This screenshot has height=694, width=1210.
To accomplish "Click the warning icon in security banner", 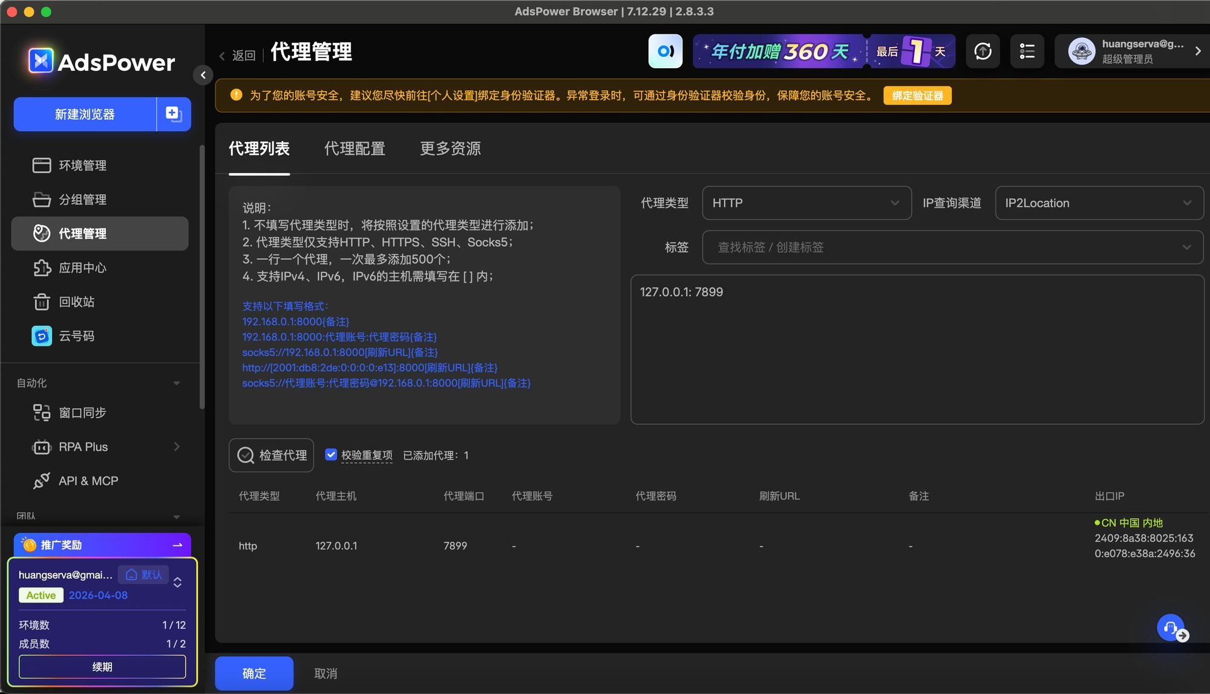I will (x=236, y=95).
